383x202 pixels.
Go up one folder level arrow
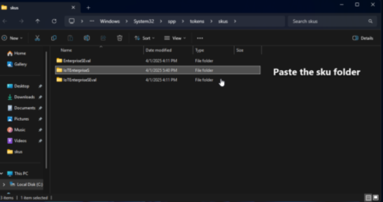[x=38, y=21]
